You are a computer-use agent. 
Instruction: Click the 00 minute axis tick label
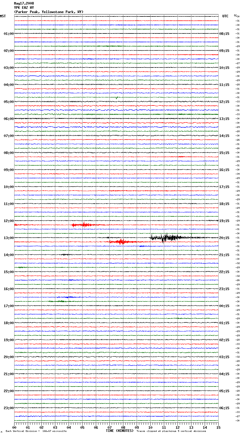click(14, 427)
